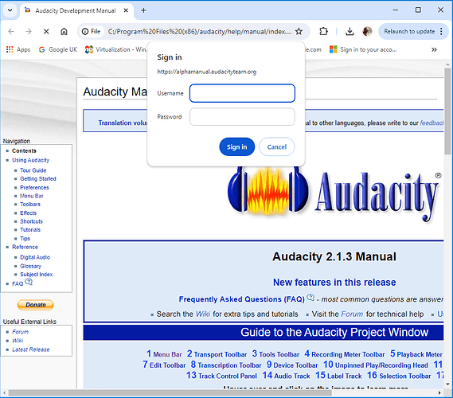Open the Tour Guide navigation link
This screenshot has width=453, height=398.
click(x=33, y=170)
